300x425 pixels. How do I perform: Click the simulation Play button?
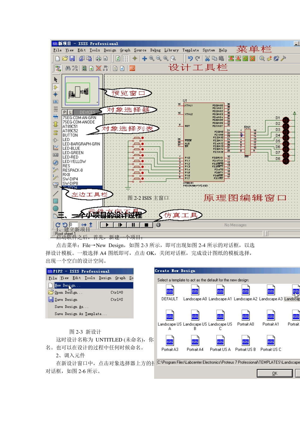point(107,225)
